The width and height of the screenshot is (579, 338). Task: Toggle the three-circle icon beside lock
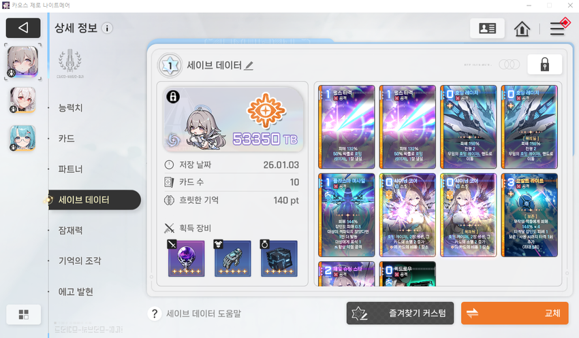[510, 65]
